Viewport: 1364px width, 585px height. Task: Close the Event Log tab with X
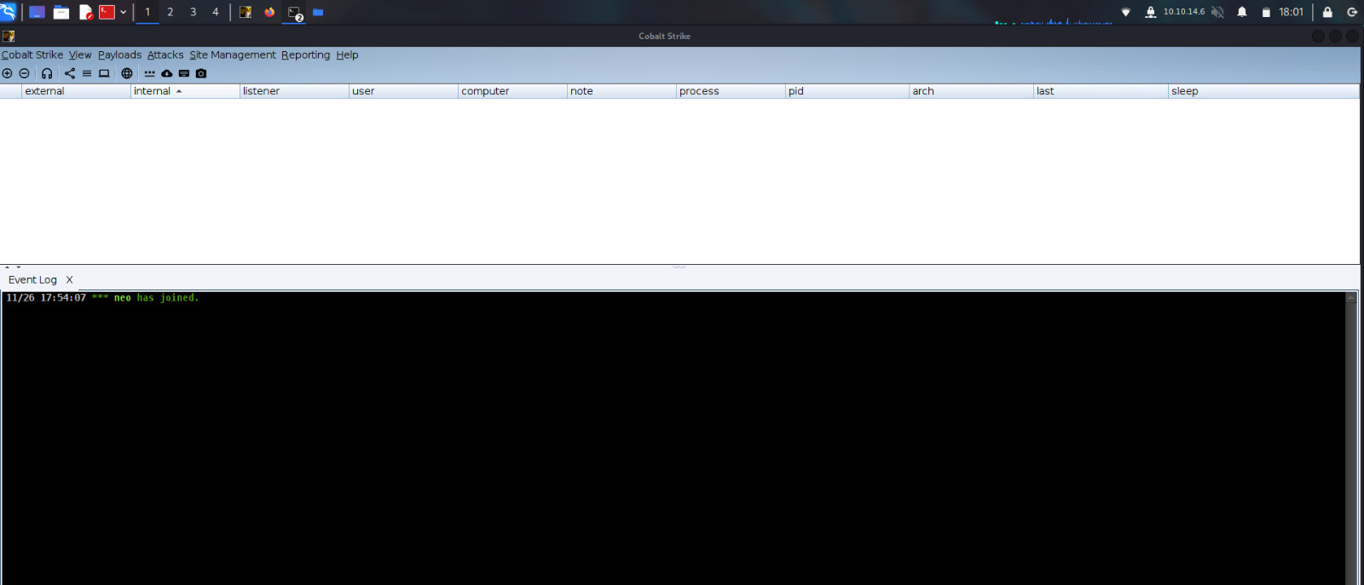pos(70,279)
